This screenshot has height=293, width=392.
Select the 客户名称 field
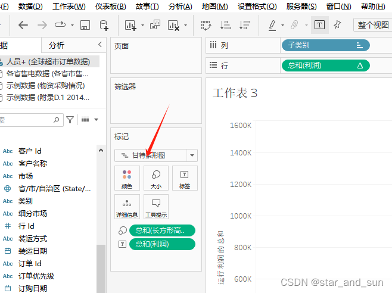point(33,164)
